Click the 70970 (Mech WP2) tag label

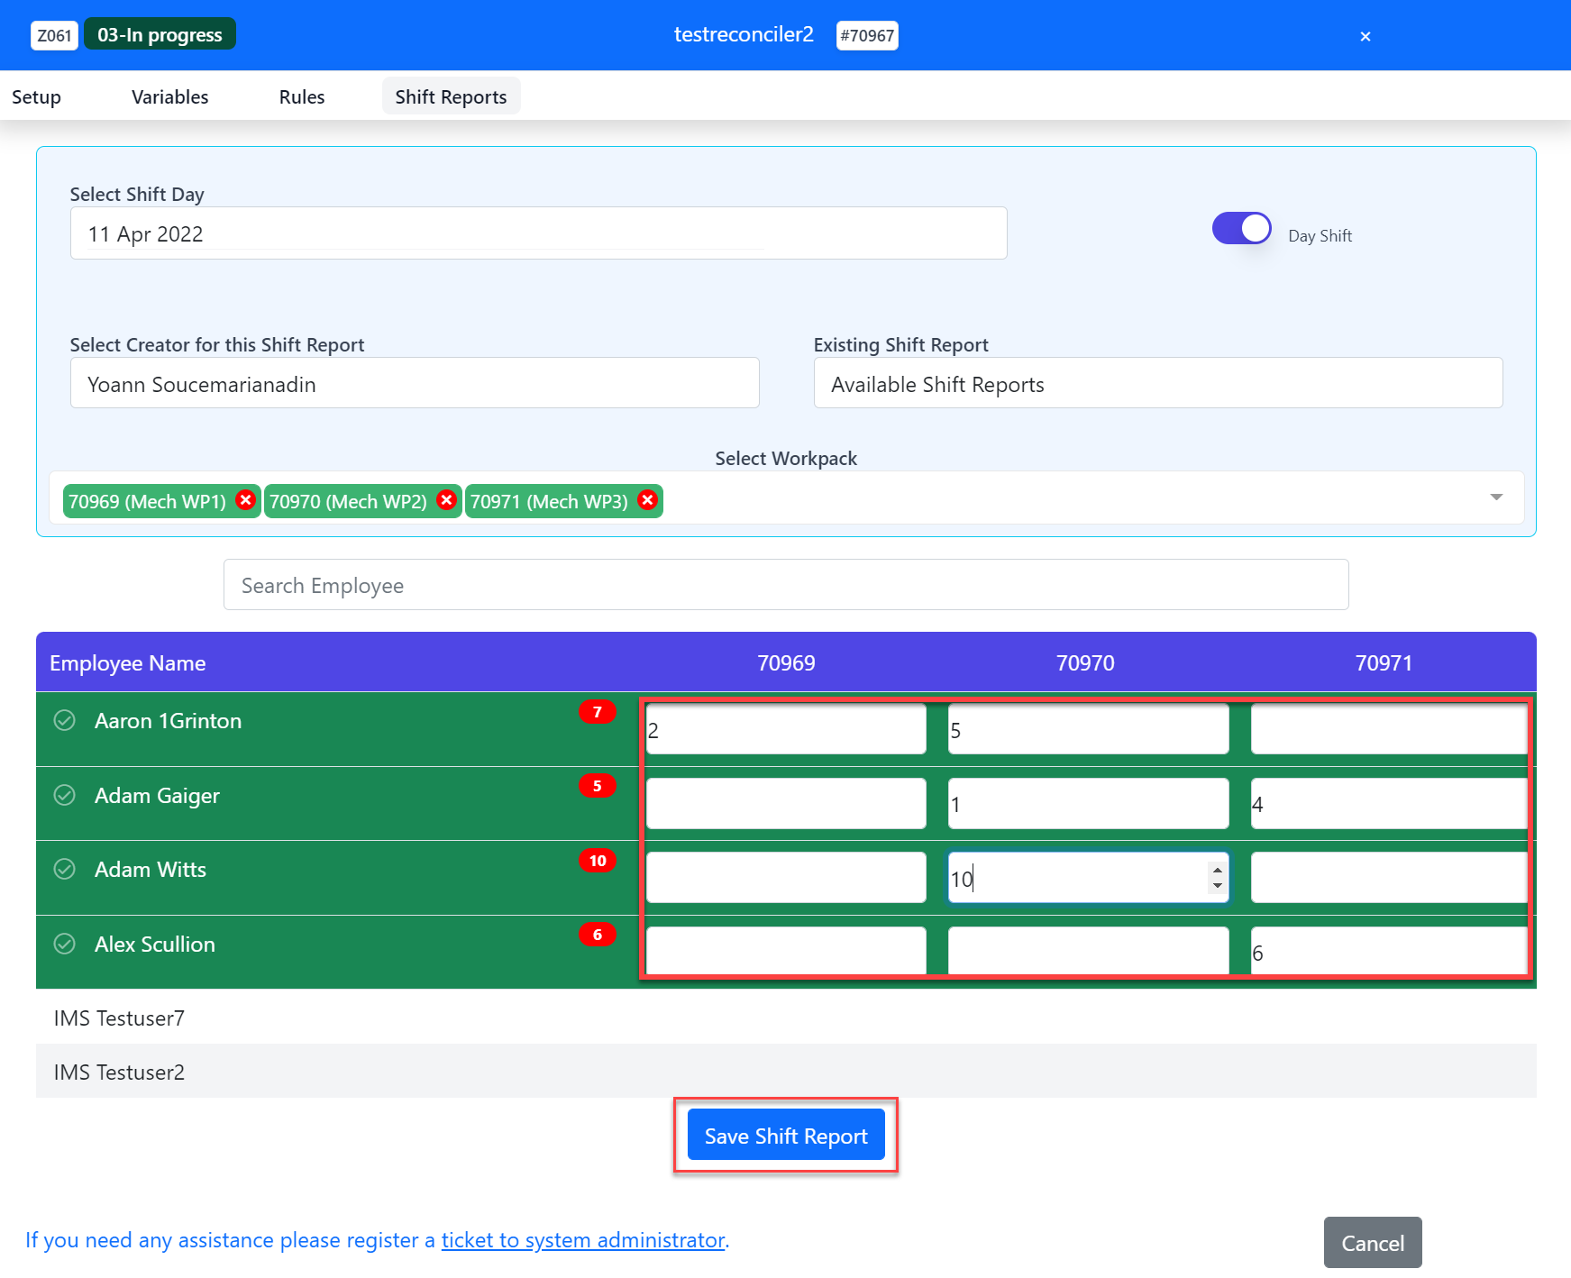coord(348,502)
